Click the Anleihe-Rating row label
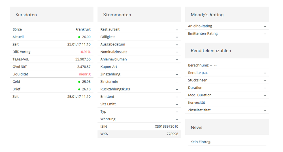The image size is (283, 152). (x=200, y=26)
